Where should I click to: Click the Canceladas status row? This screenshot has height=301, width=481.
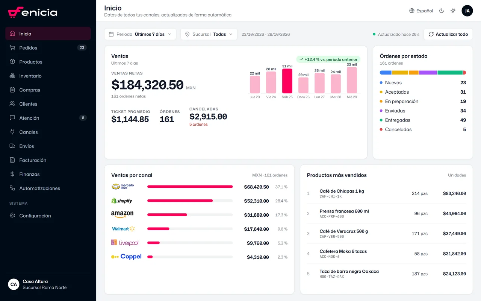[x=423, y=129]
